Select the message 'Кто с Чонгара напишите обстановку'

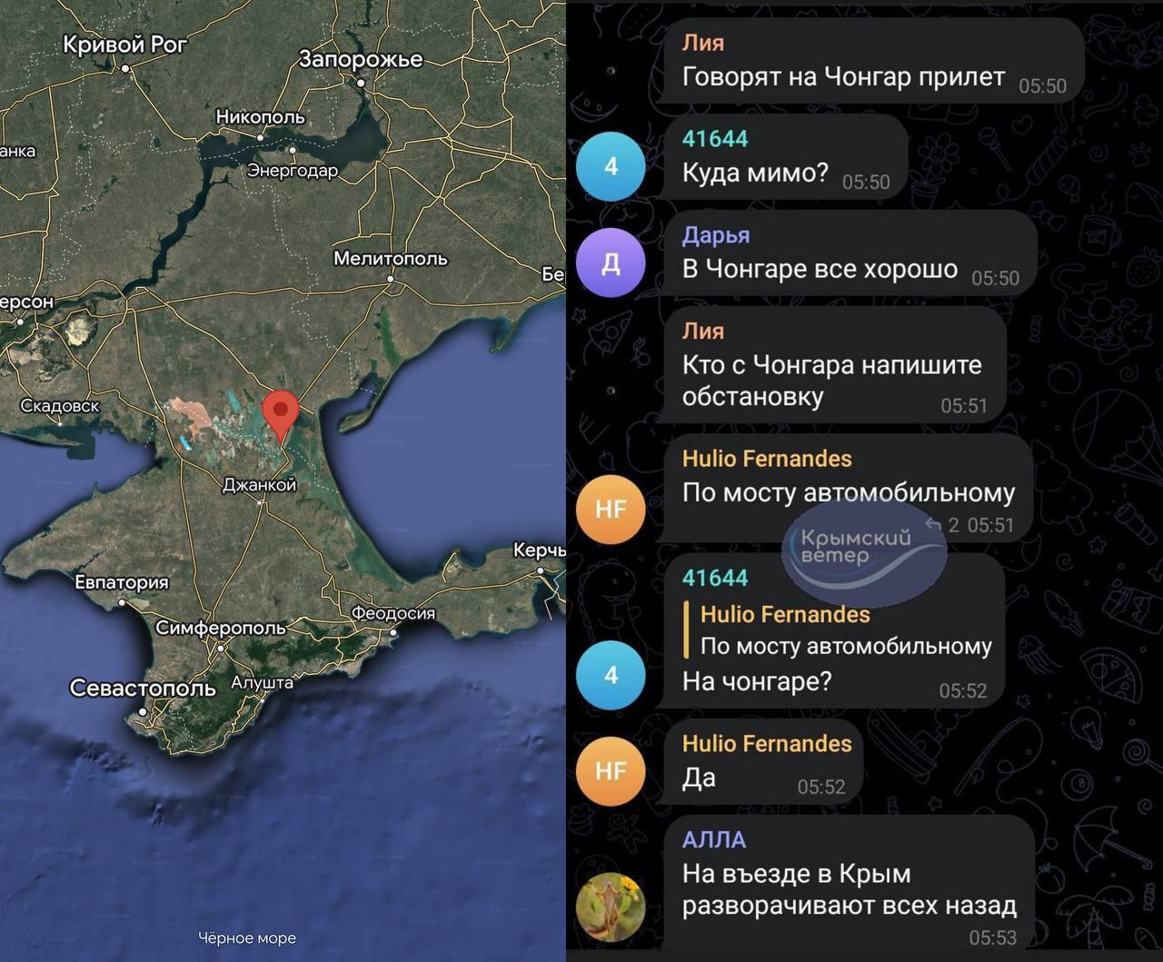pos(831,380)
